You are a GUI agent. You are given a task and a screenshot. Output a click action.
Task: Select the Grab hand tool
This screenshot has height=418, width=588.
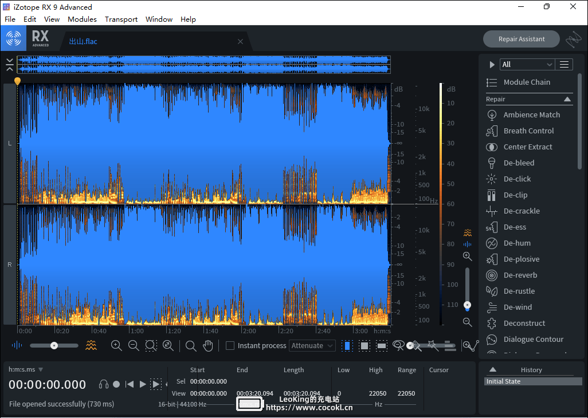point(208,346)
